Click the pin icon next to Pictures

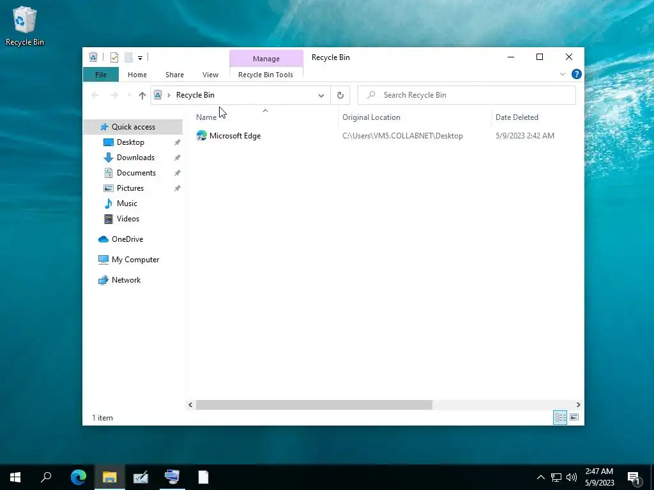(x=178, y=188)
